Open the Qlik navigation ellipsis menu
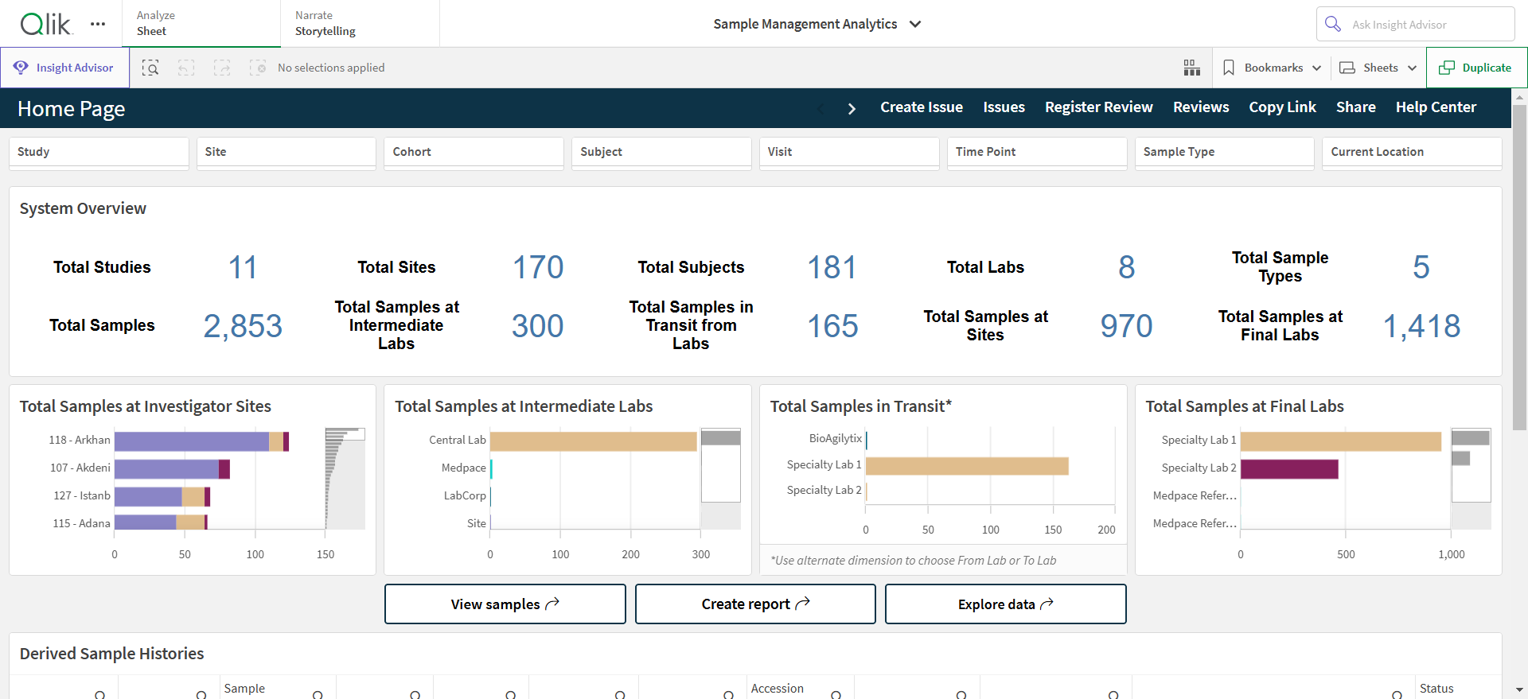The height and width of the screenshot is (699, 1528). [x=98, y=24]
